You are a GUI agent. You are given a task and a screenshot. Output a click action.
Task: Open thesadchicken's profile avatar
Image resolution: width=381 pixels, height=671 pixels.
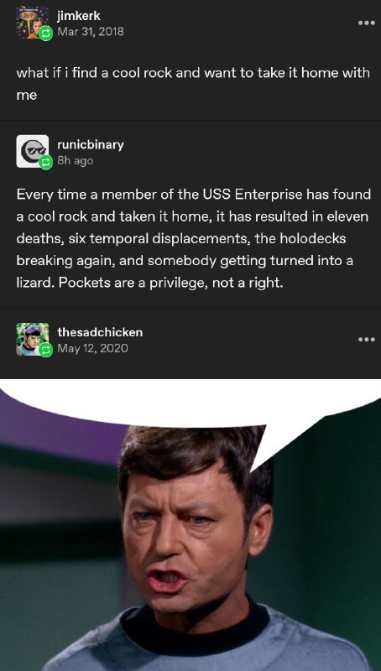(x=32, y=339)
